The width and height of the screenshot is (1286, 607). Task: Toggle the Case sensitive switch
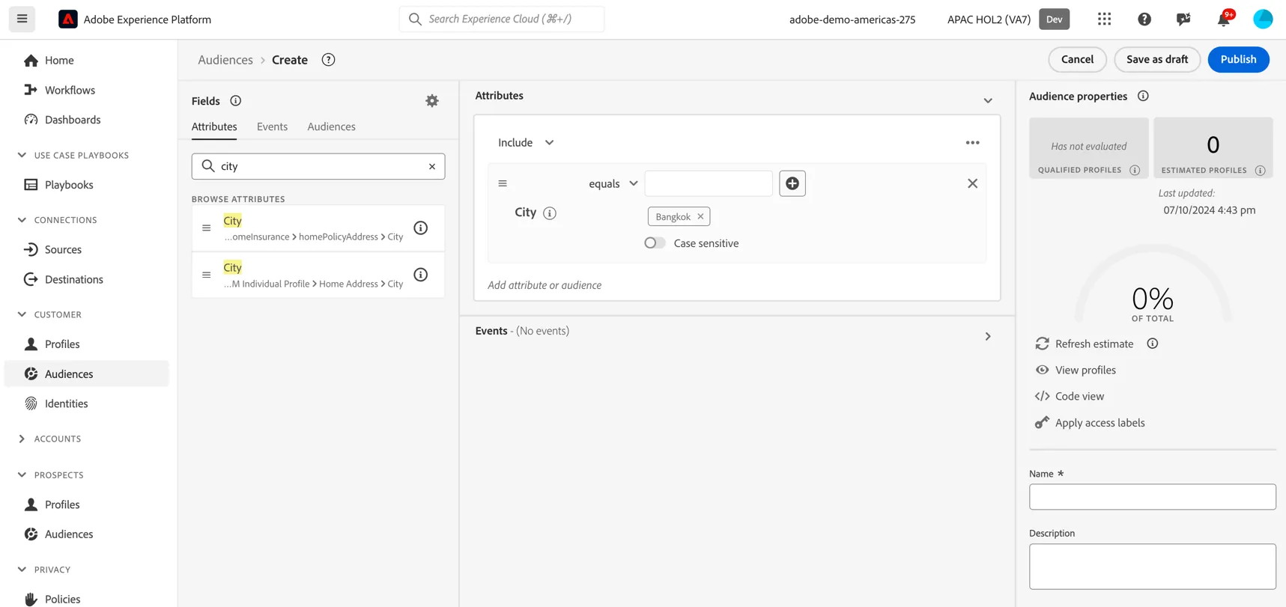coord(655,243)
